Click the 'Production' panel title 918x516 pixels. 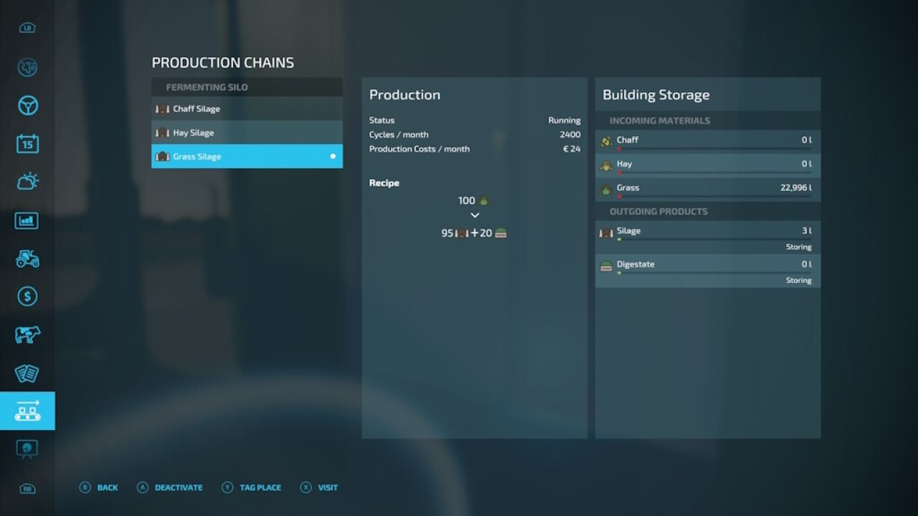tap(404, 95)
